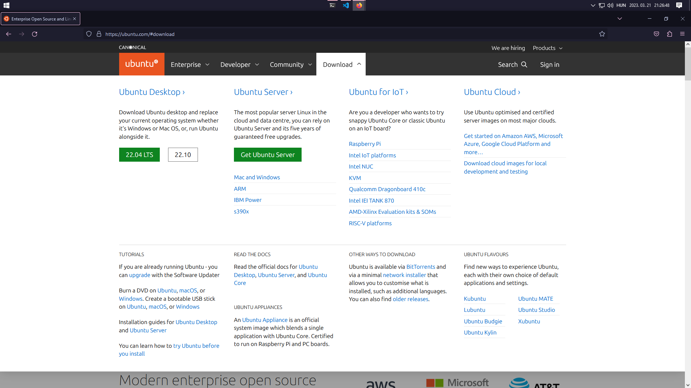Open the BitTorrents link
This screenshot has width=691, height=388.
tap(421, 267)
